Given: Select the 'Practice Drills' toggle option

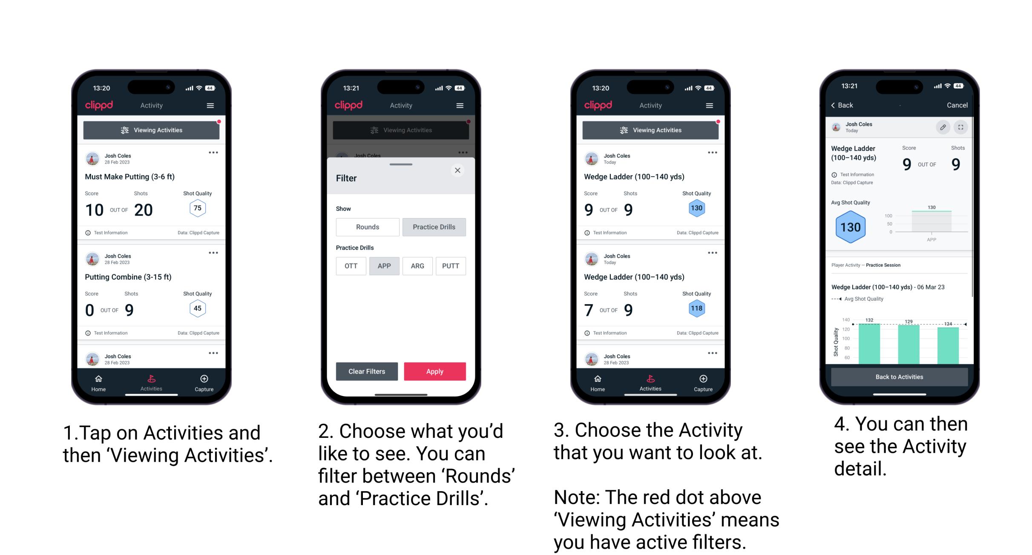Looking at the screenshot, I should [433, 227].
